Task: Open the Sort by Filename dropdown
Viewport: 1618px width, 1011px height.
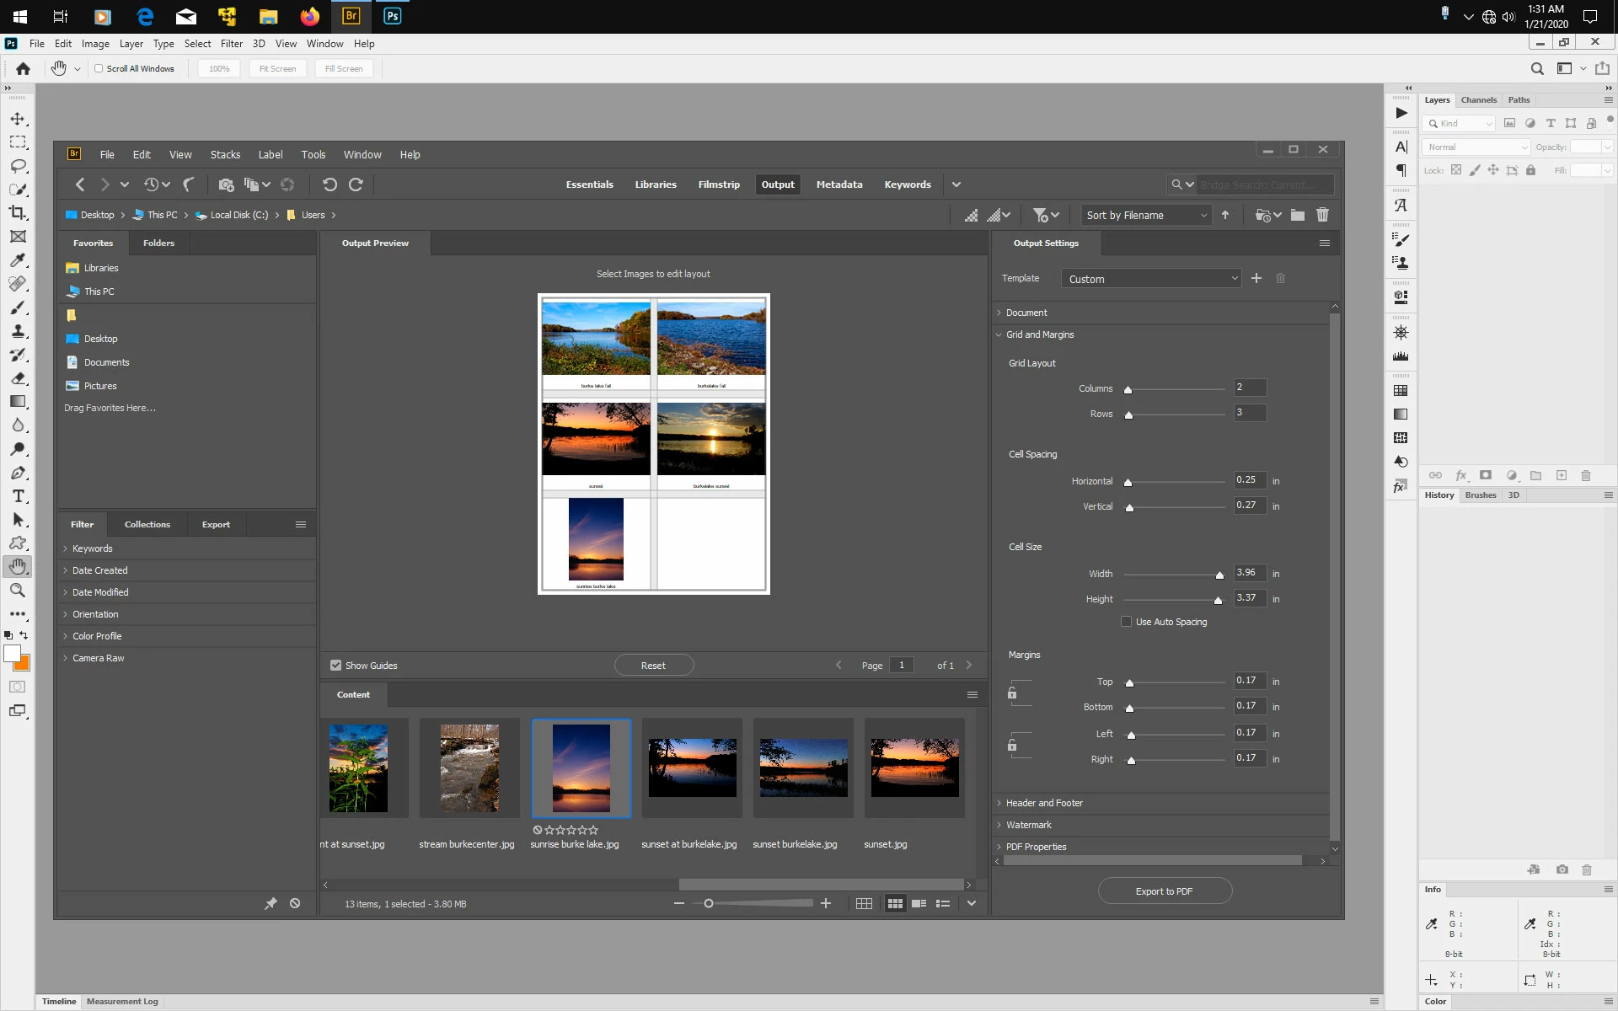Action: point(1146,215)
